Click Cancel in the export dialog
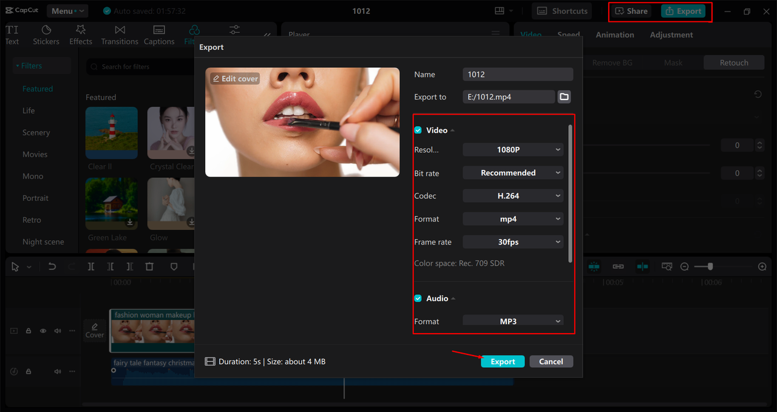This screenshot has width=777, height=412. pyautogui.click(x=551, y=362)
